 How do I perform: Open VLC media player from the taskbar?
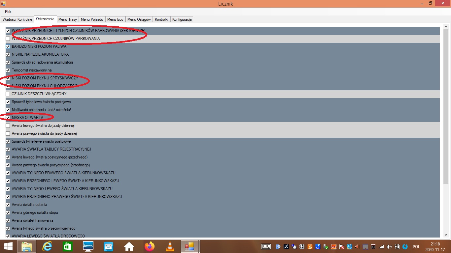(x=170, y=246)
